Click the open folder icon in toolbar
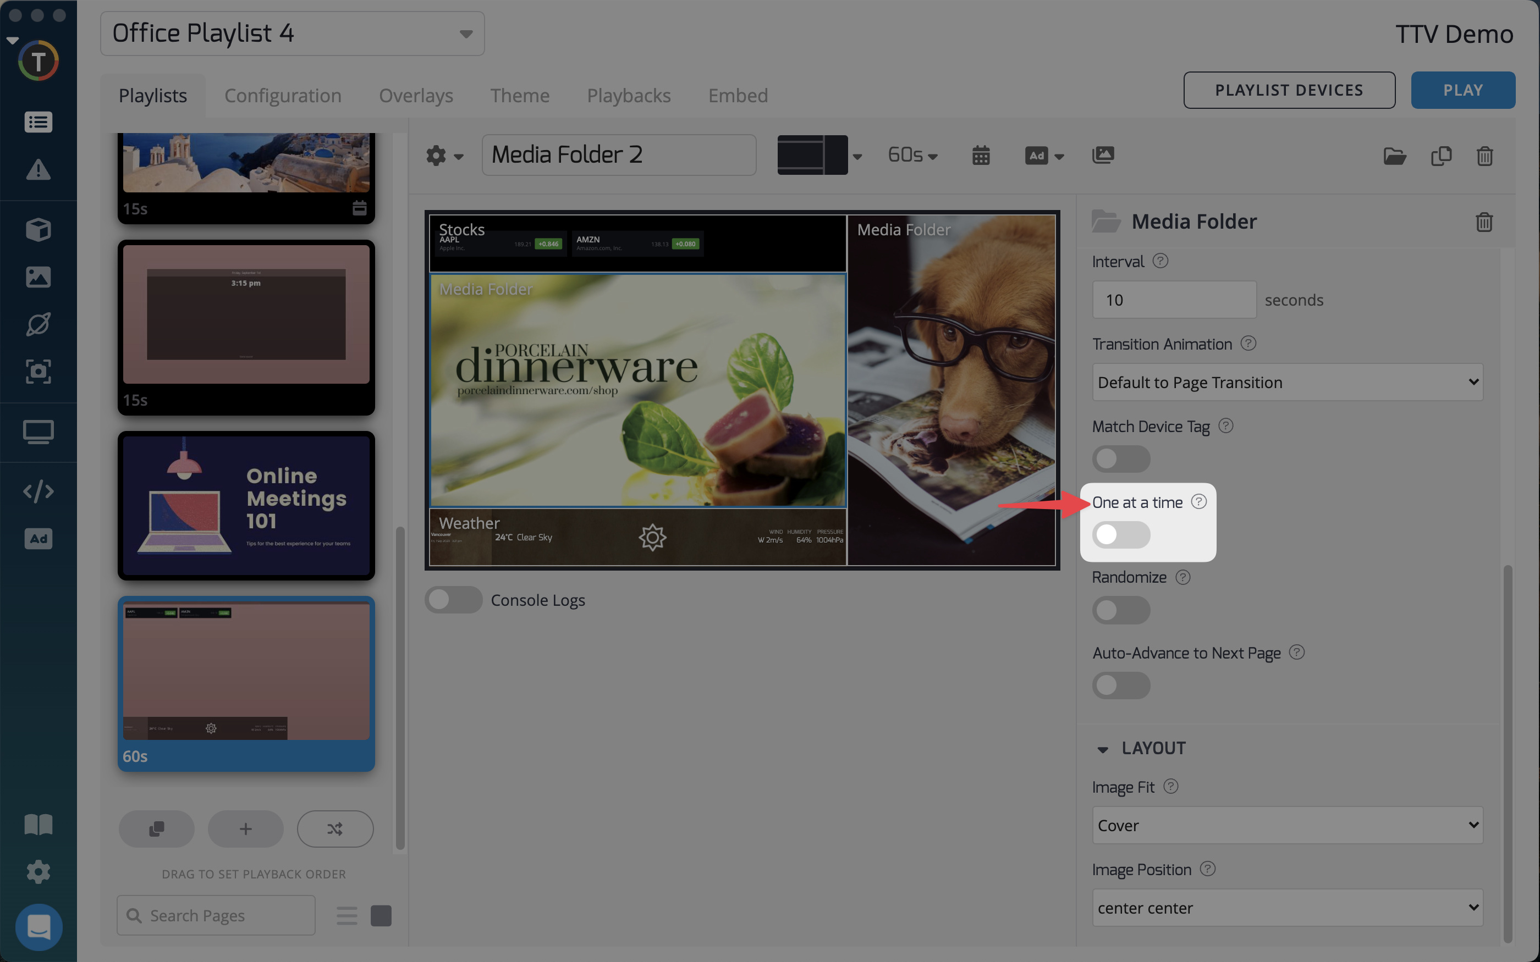 (x=1394, y=156)
